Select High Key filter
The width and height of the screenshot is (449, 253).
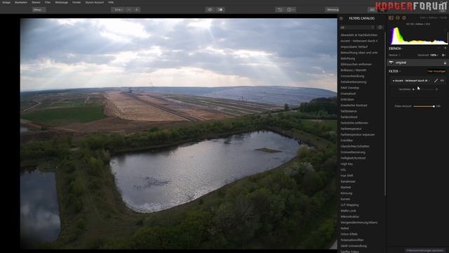click(347, 164)
